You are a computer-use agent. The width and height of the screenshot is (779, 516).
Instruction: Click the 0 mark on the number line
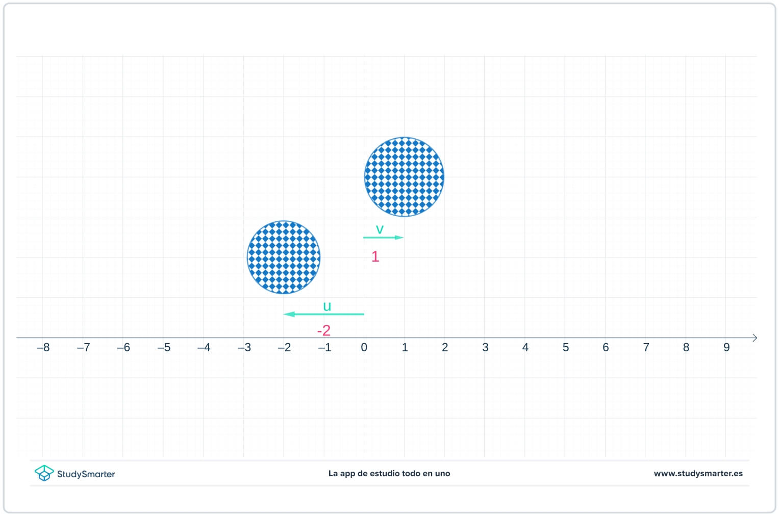(x=364, y=347)
